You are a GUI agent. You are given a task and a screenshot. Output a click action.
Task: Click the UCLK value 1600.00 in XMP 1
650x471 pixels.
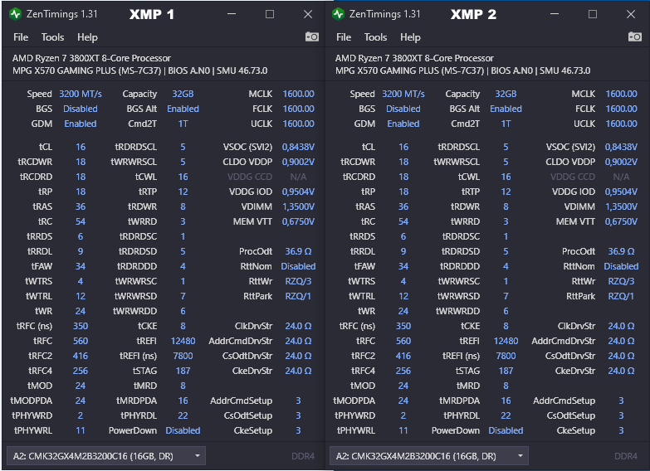coord(299,124)
